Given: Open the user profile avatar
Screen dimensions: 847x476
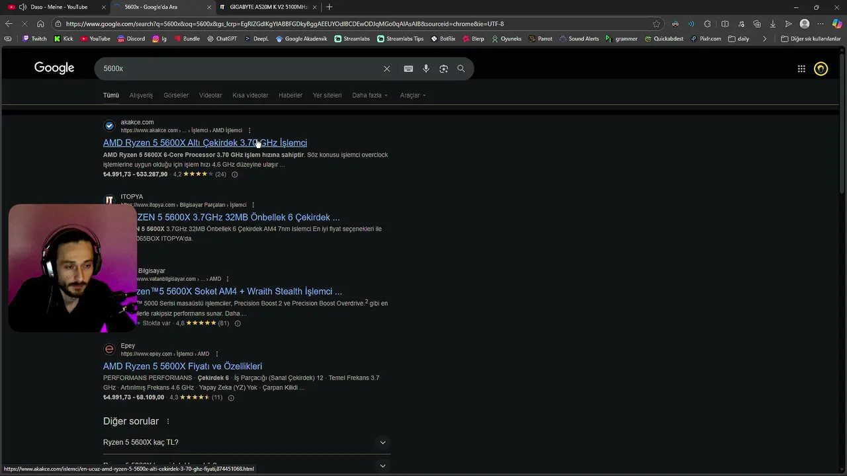Looking at the screenshot, I should click(805, 24).
